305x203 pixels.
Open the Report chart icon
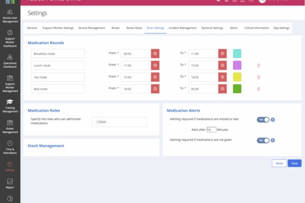pos(10,182)
